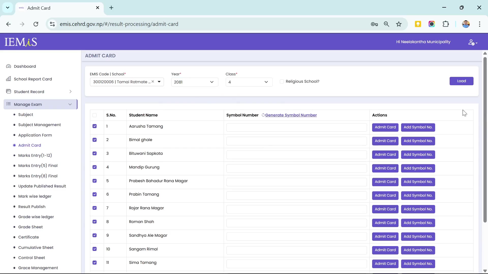The height and width of the screenshot is (274, 488).
Task: Open the Chrome three-dot menu
Action: [480, 24]
